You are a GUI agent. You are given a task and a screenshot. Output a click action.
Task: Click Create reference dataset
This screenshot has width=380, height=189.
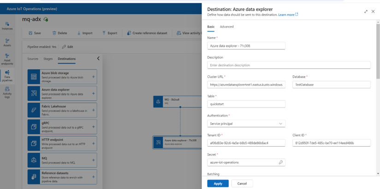(147, 33)
